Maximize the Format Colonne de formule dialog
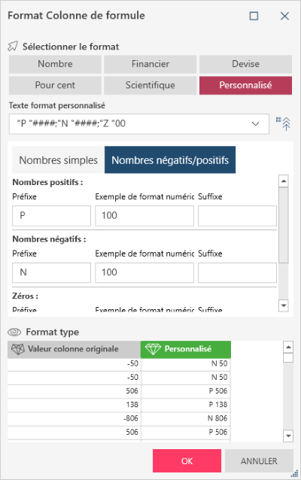The width and height of the screenshot is (301, 480). 254,16
